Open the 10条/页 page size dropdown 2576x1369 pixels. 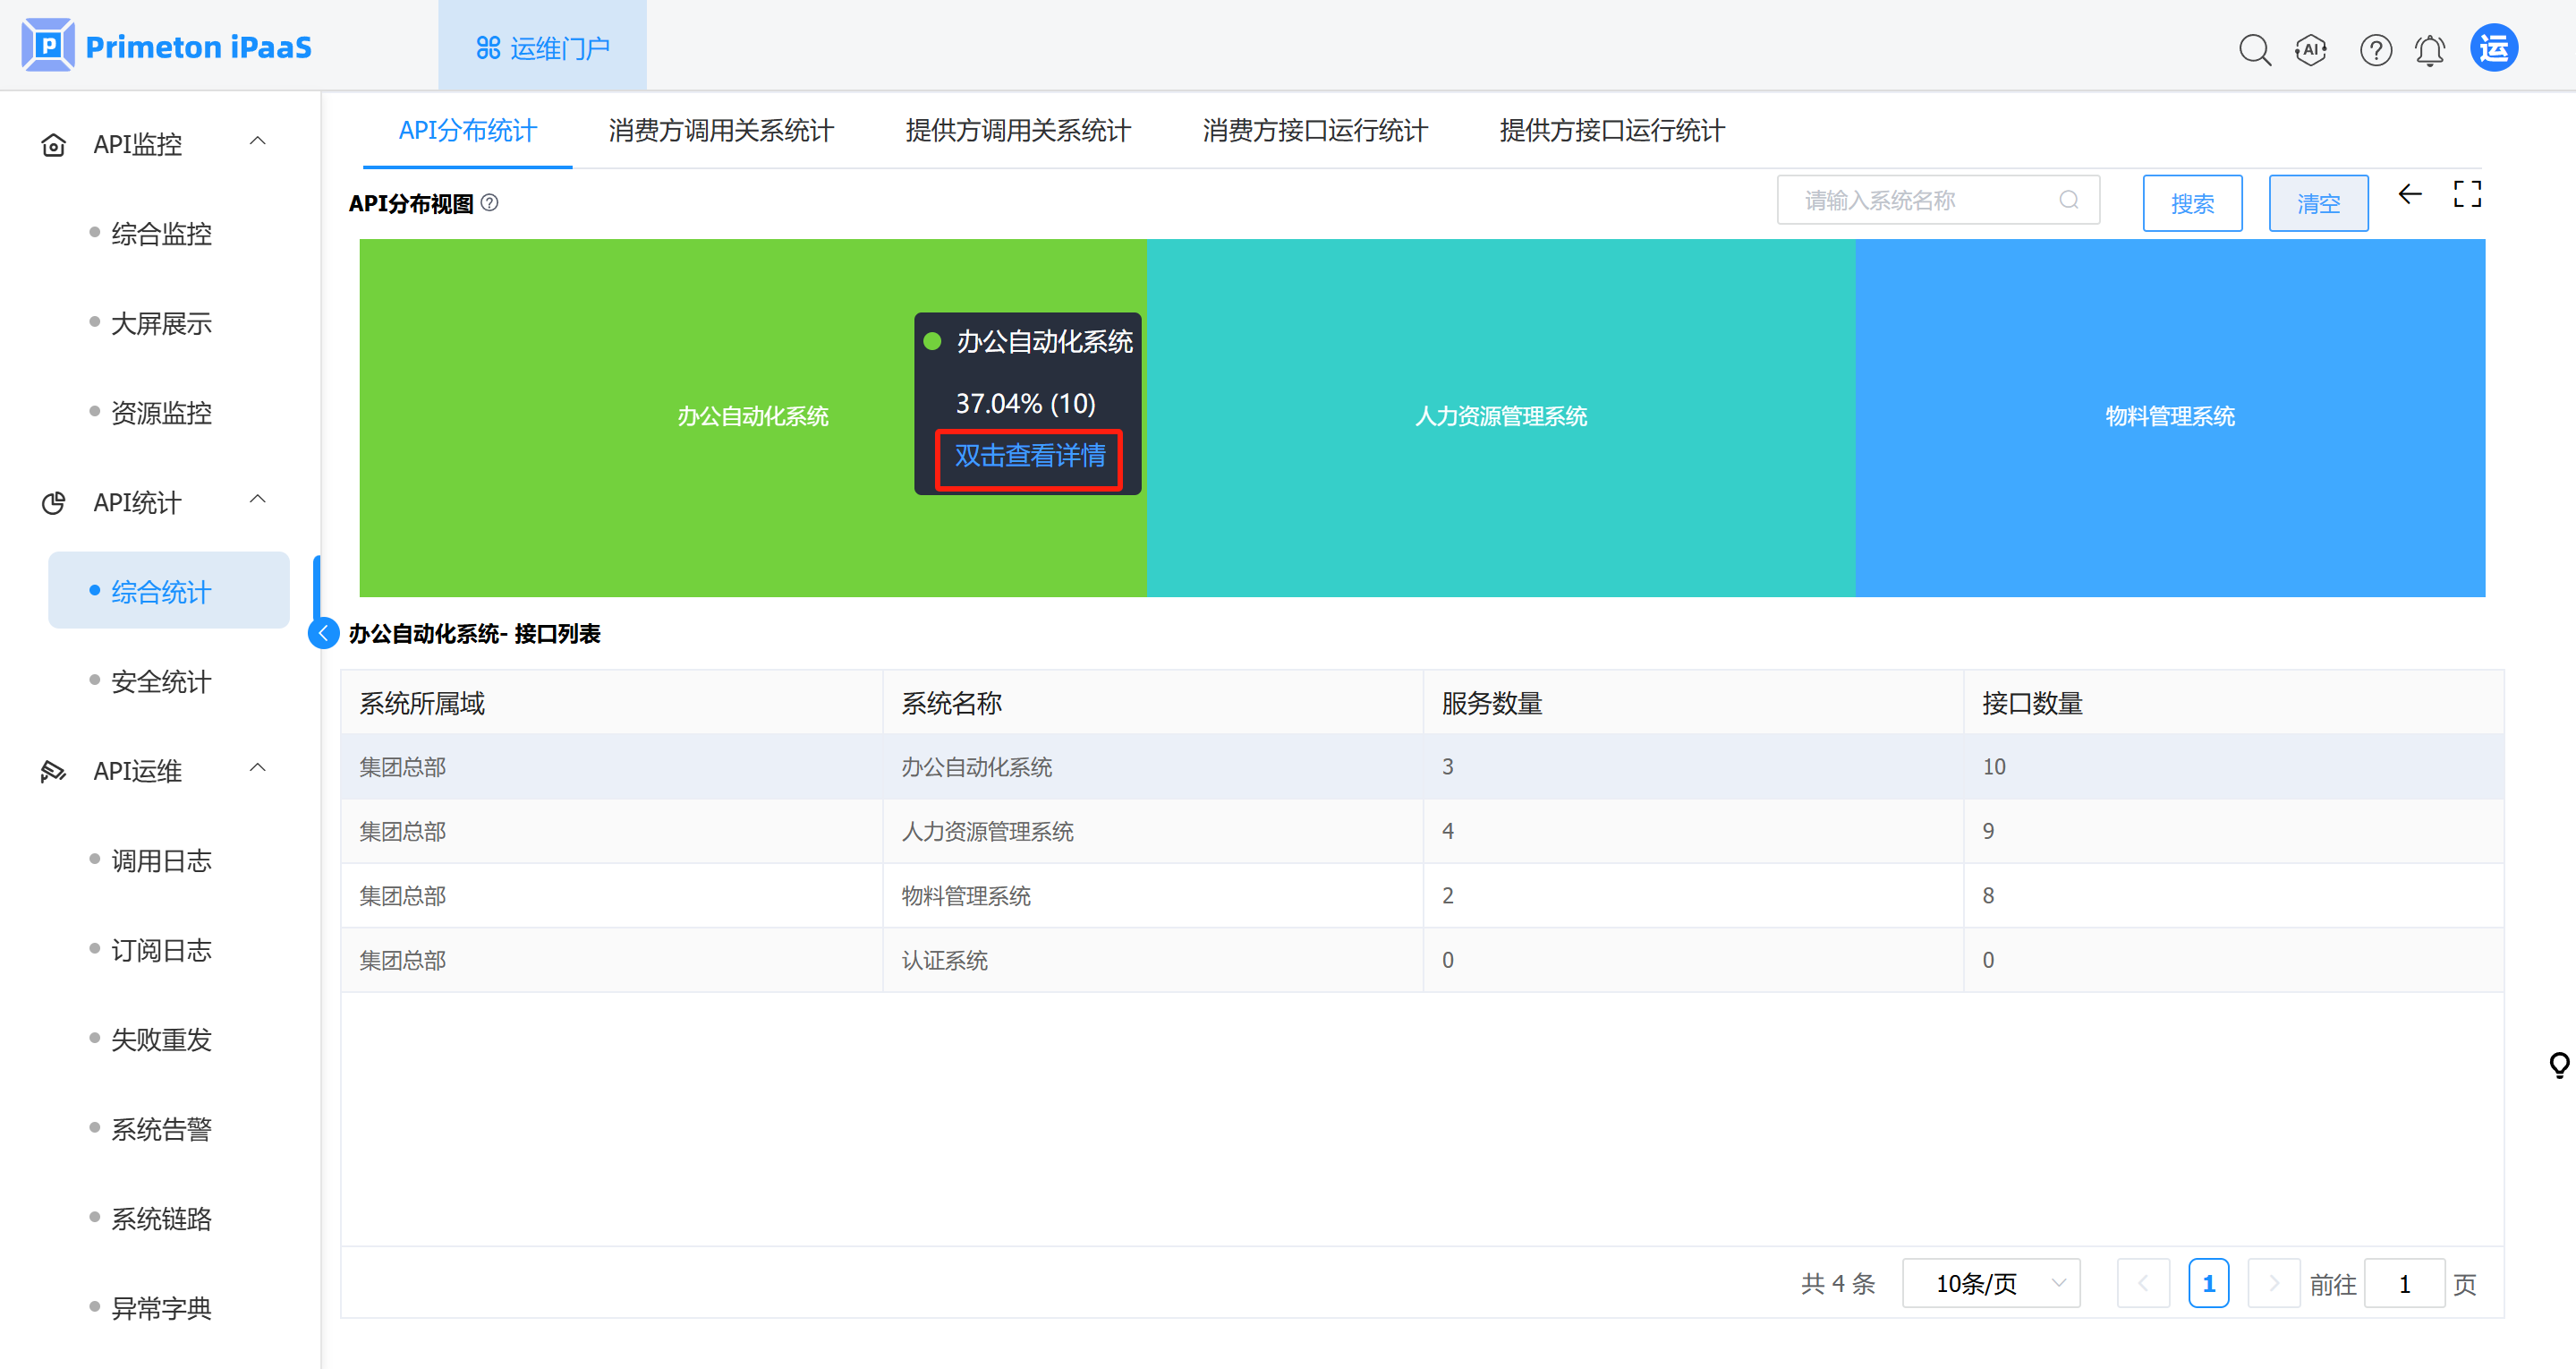pos(1990,1283)
